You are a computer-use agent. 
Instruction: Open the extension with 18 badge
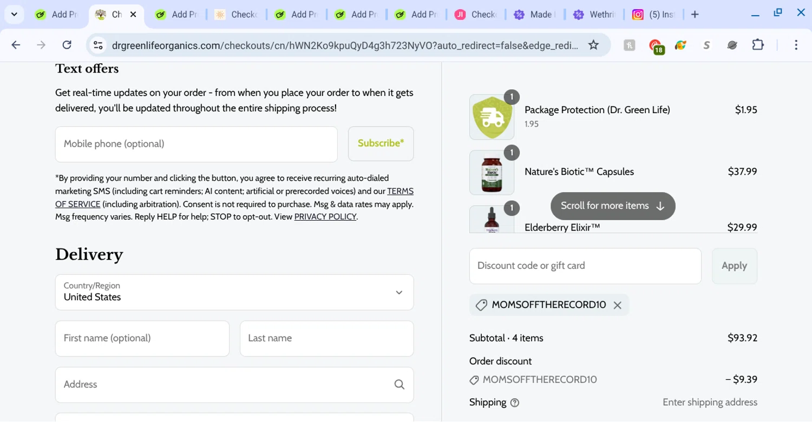click(656, 47)
